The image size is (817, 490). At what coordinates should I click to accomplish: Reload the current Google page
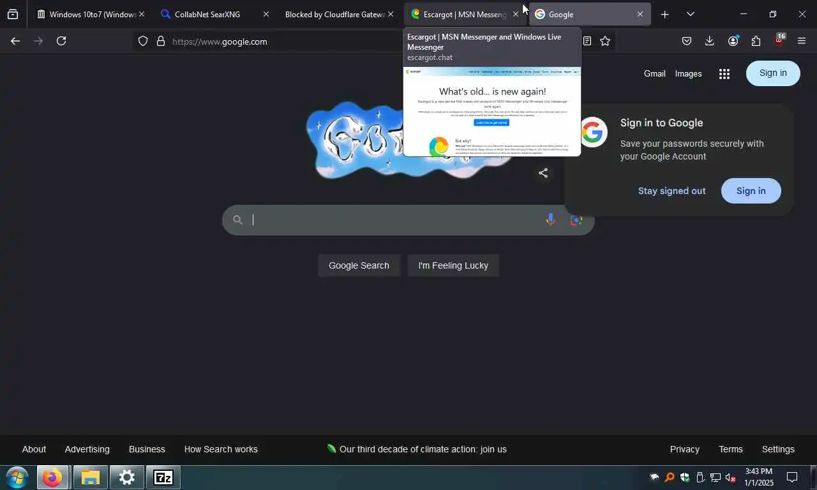click(x=61, y=41)
